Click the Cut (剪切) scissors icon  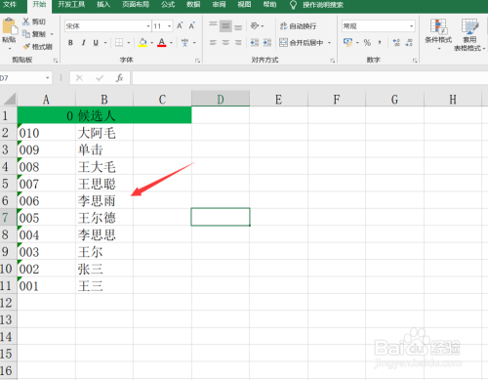tap(26, 21)
